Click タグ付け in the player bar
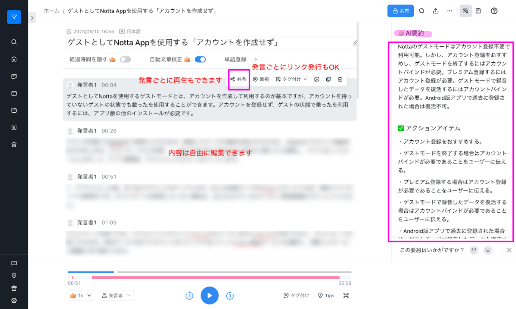Screen dimensions: 516x309 click(296, 296)
